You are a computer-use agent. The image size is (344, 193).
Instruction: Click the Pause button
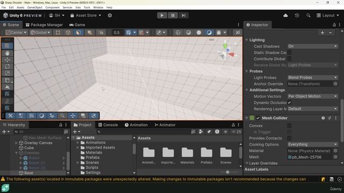pyautogui.click(x=173, y=16)
